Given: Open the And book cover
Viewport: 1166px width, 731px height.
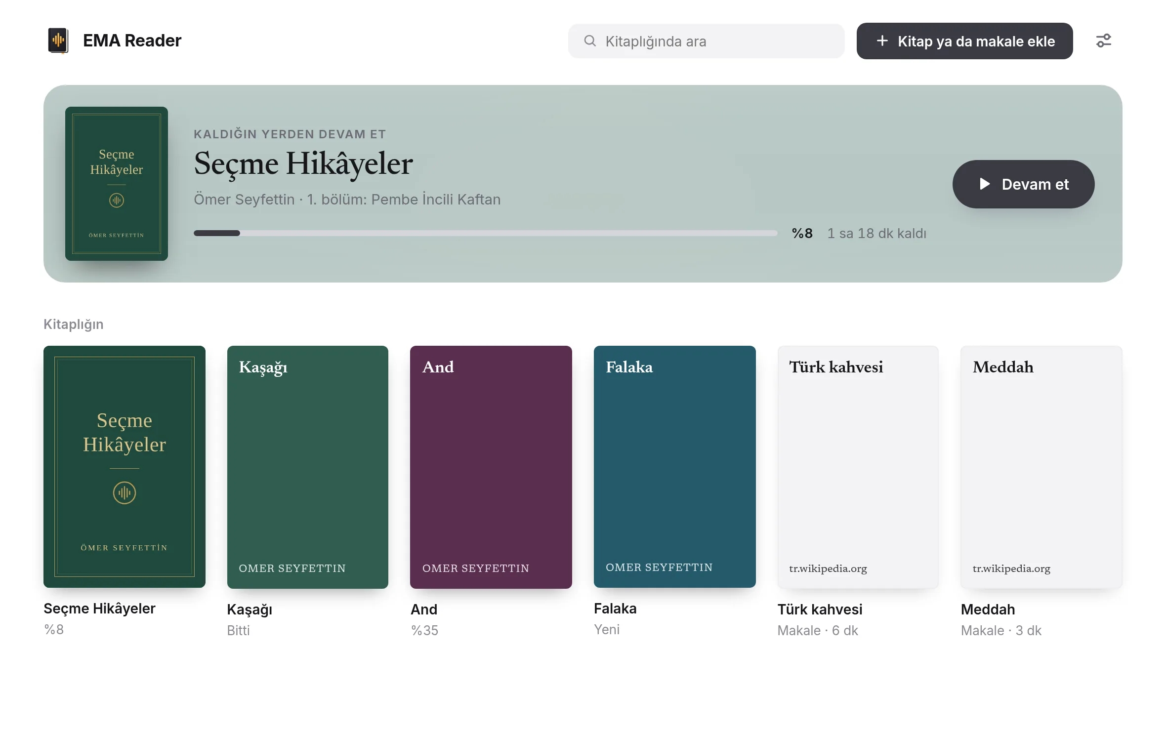Looking at the screenshot, I should click(x=491, y=467).
